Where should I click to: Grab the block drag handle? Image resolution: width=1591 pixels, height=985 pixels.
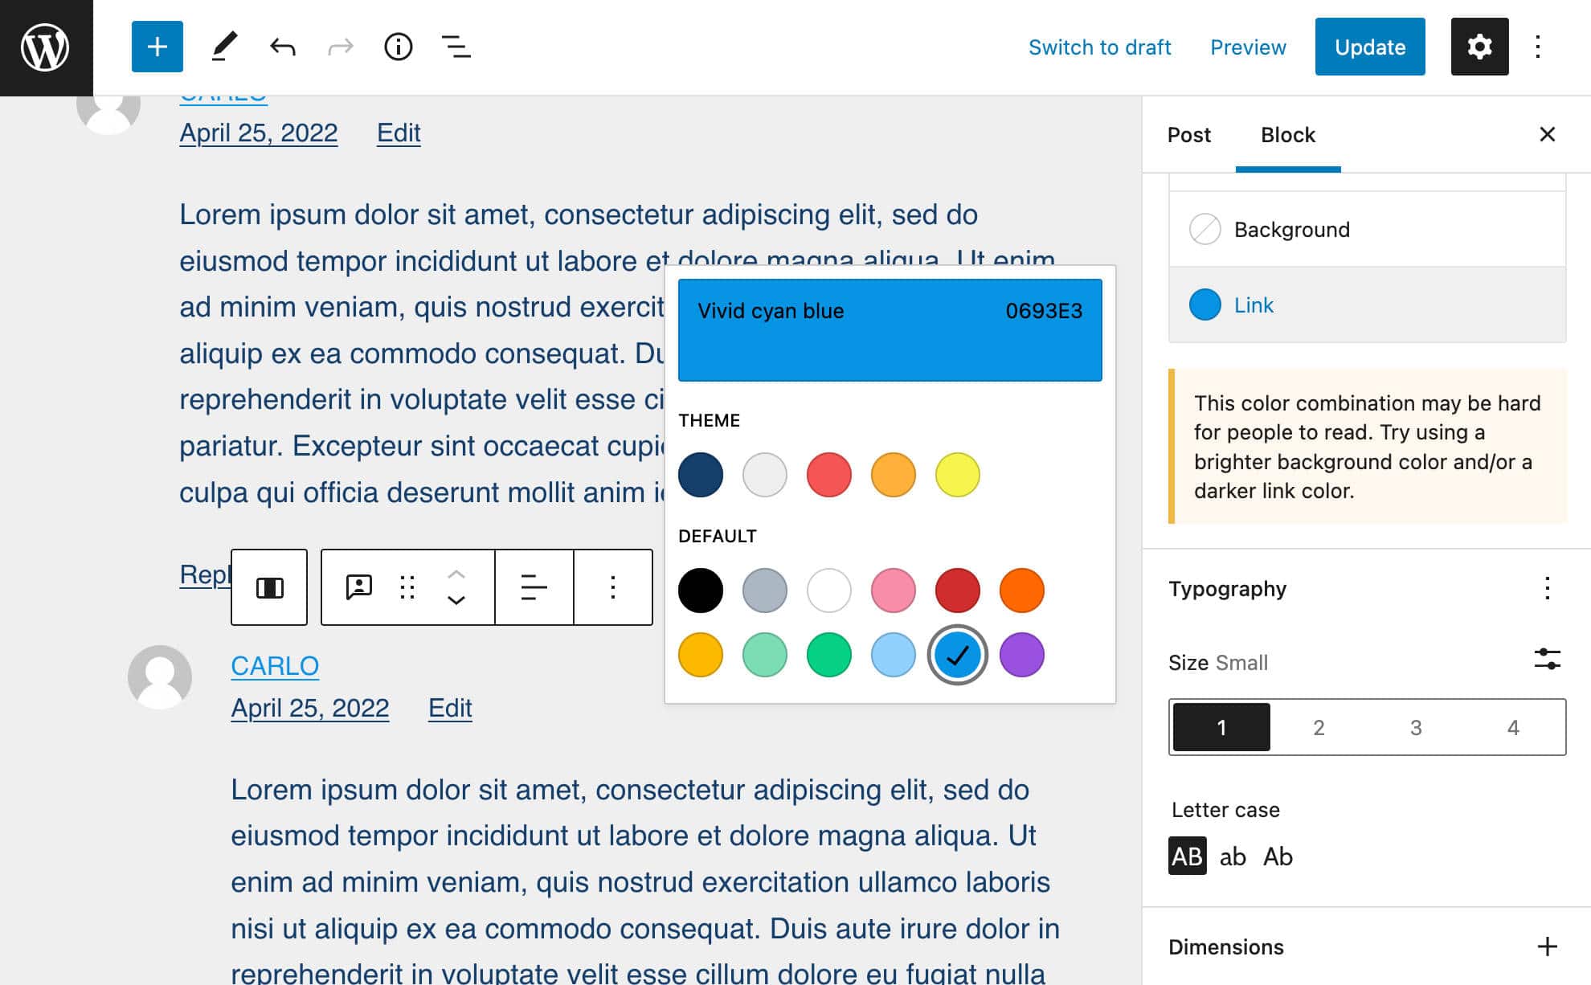click(x=407, y=587)
